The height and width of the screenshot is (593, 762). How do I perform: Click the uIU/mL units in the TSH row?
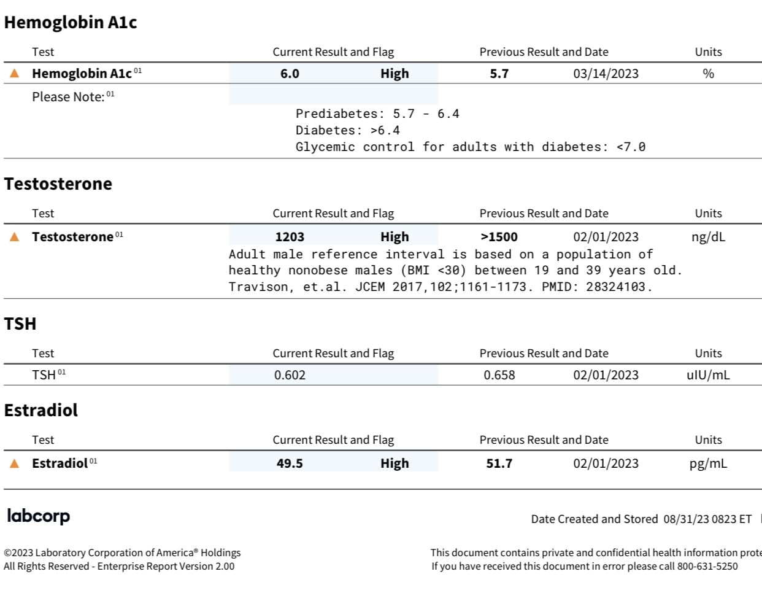pyautogui.click(x=708, y=375)
